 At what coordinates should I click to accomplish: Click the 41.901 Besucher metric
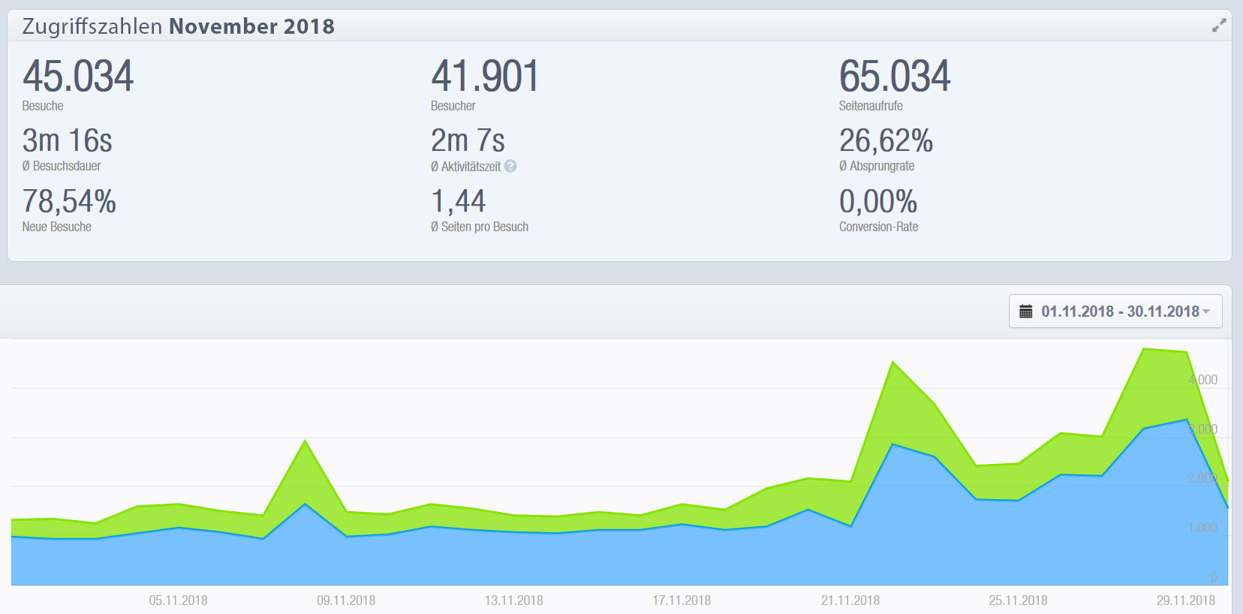[x=485, y=77]
